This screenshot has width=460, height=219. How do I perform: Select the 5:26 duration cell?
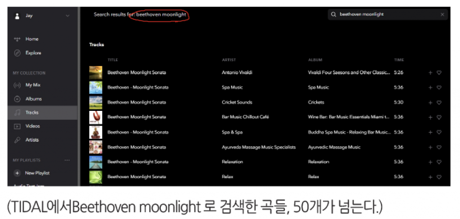[x=399, y=72]
